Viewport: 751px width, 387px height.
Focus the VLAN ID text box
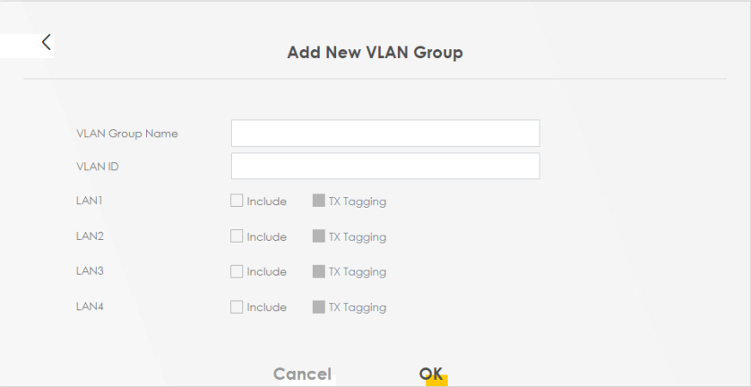[x=385, y=167]
